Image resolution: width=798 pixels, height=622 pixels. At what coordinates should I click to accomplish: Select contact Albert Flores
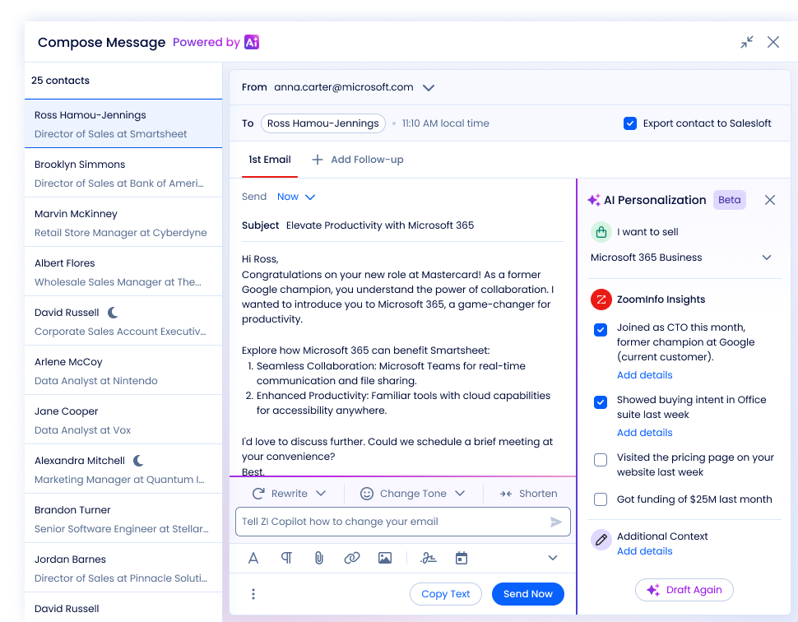[123, 272]
